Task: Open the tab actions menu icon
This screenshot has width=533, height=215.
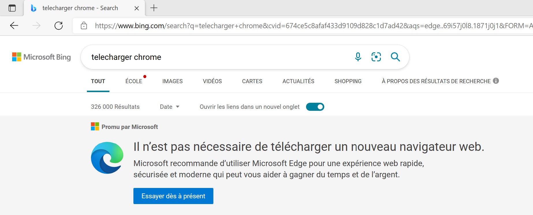Action: [12, 8]
